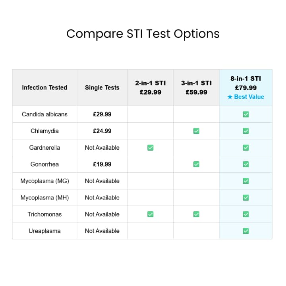The height and width of the screenshot is (286, 286).
Task: Click the 2-in-1 checkmark for Trichomonas
Action: click(150, 214)
